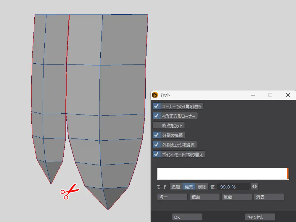Image resolution: width=296 pixels, height=222 pixels.
Task: Toggle コーナーでの4角を維持 checkbox
Action: pyautogui.click(x=156, y=106)
